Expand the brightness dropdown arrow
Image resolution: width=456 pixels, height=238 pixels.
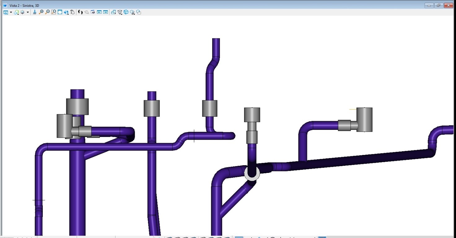pyautogui.click(x=28, y=12)
